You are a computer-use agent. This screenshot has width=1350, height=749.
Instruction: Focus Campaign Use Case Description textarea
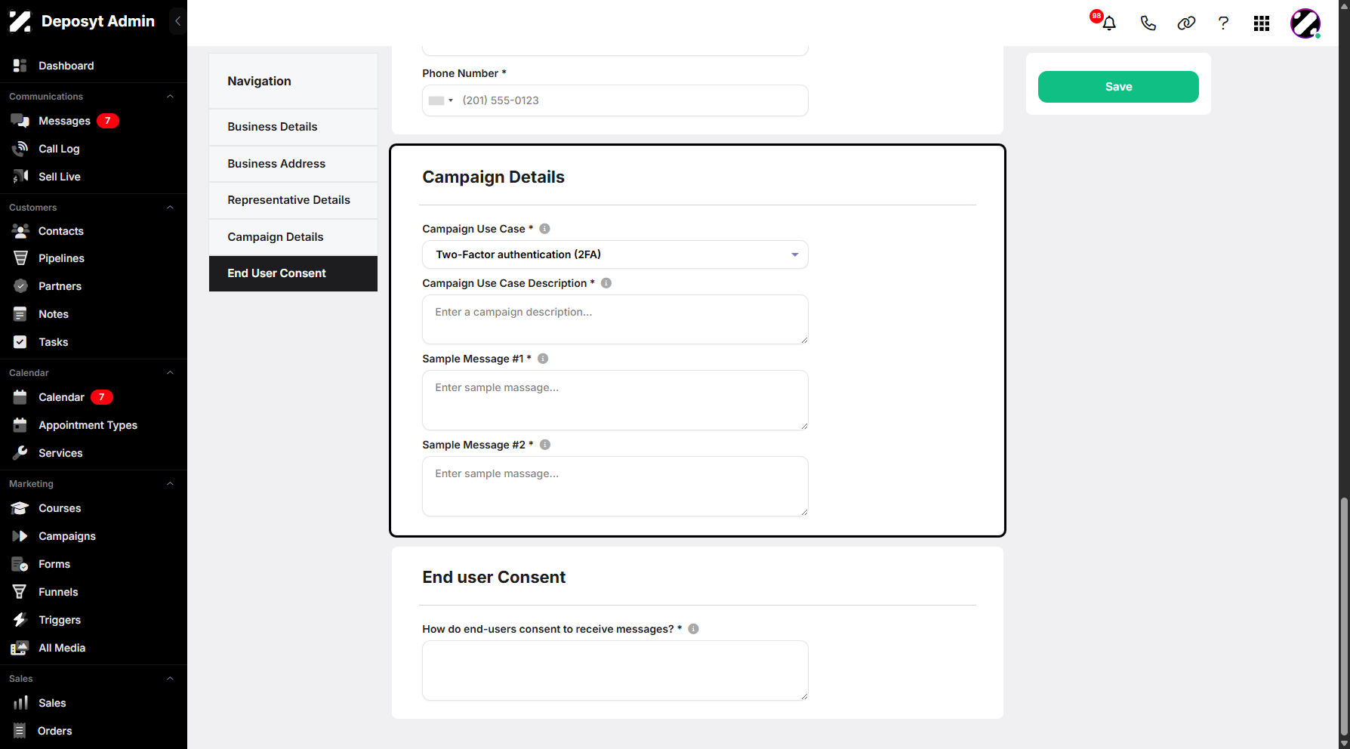click(615, 319)
